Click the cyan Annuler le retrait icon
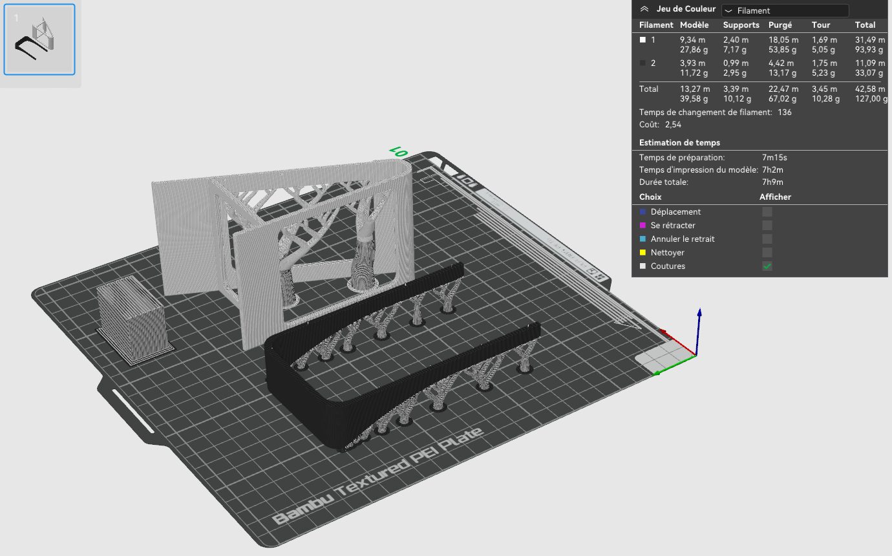The width and height of the screenshot is (892, 556). [642, 239]
